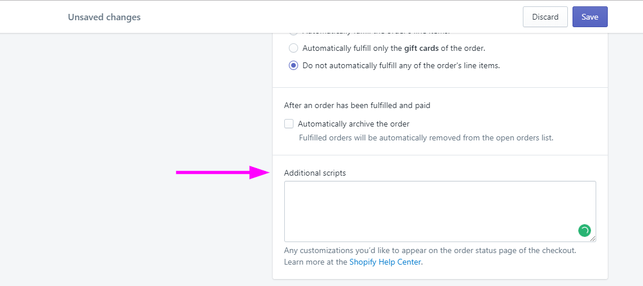Click the pink arrow annotation
This screenshot has height=286, width=643.
pyautogui.click(x=222, y=173)
